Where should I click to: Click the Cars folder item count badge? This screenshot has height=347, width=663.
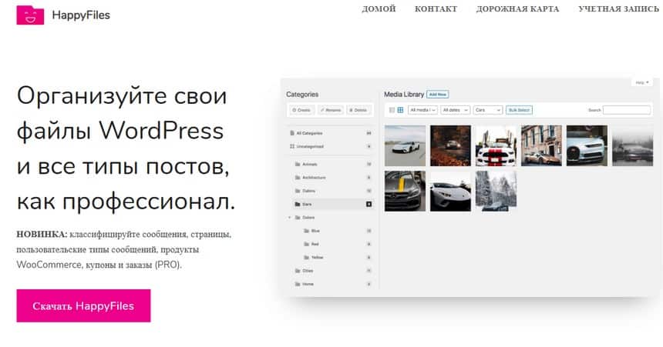tap(369, 205)
